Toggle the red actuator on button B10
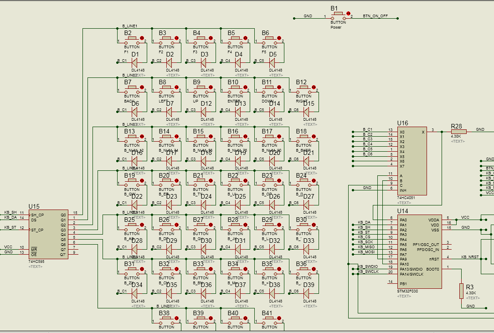The image size is (494, 333). coord(245,87)
